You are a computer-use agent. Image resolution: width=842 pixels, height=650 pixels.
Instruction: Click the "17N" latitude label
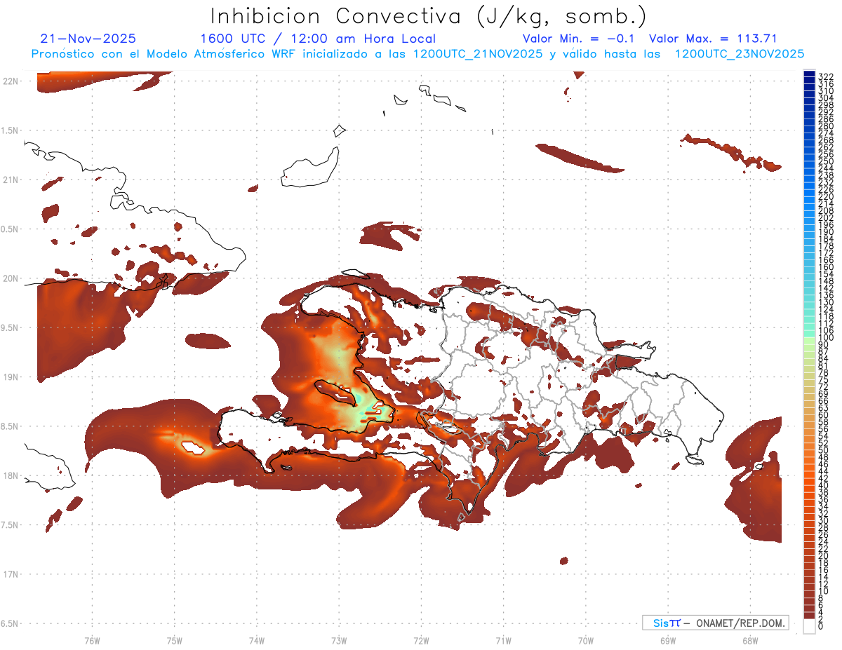point(10,574)
